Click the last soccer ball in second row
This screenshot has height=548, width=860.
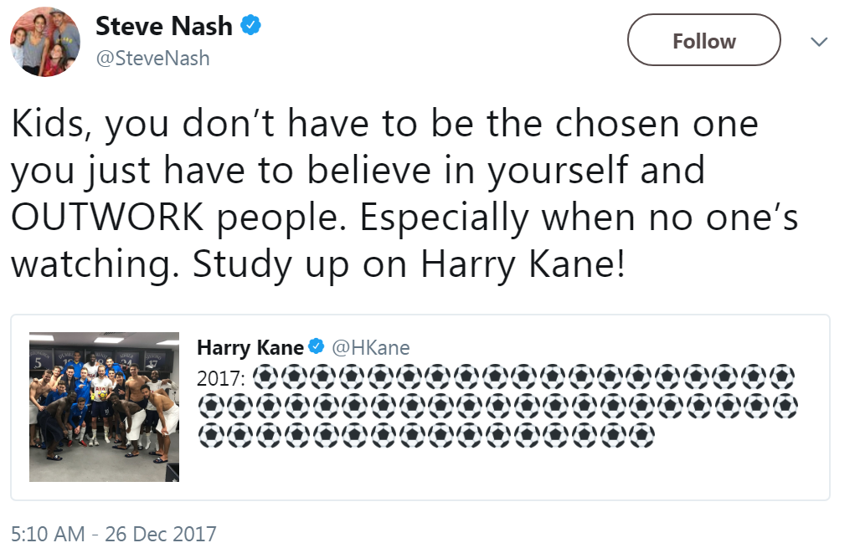click(785, 407)
